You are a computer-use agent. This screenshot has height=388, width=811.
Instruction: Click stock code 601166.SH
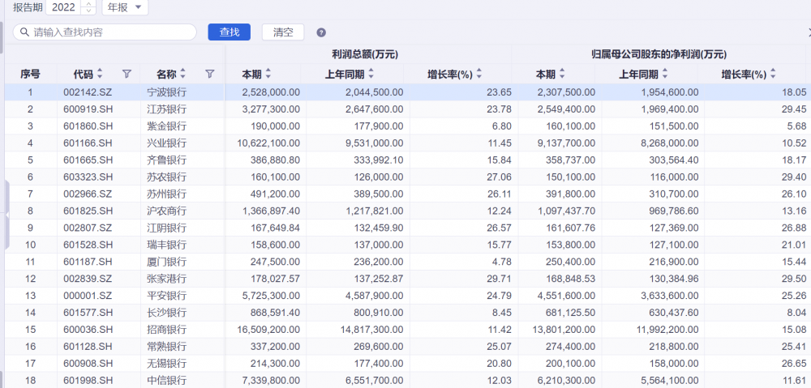[88, 143]
